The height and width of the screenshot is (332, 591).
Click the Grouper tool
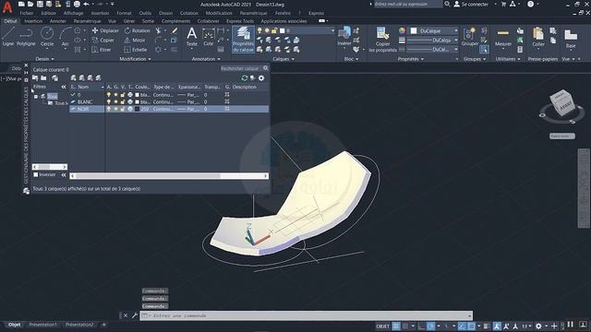[470, 37]
